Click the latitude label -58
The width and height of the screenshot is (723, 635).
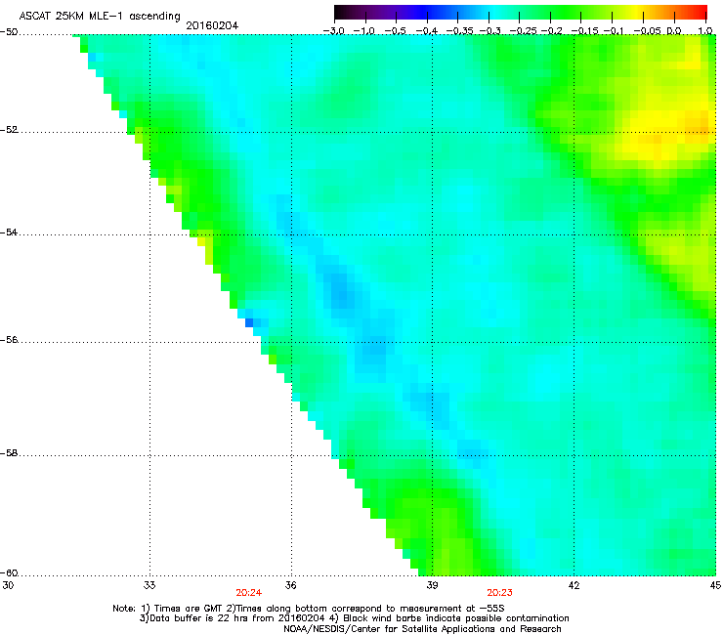coord(9,453)
